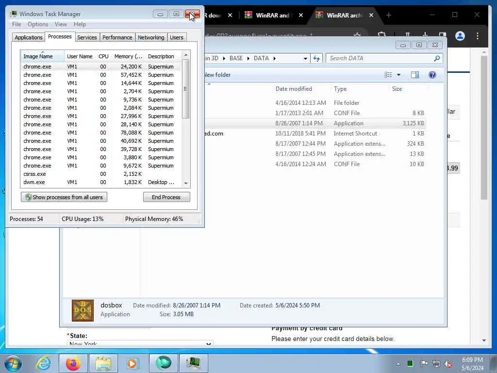Open the Task Manager Help menu
497x373 pixels.
80,24
